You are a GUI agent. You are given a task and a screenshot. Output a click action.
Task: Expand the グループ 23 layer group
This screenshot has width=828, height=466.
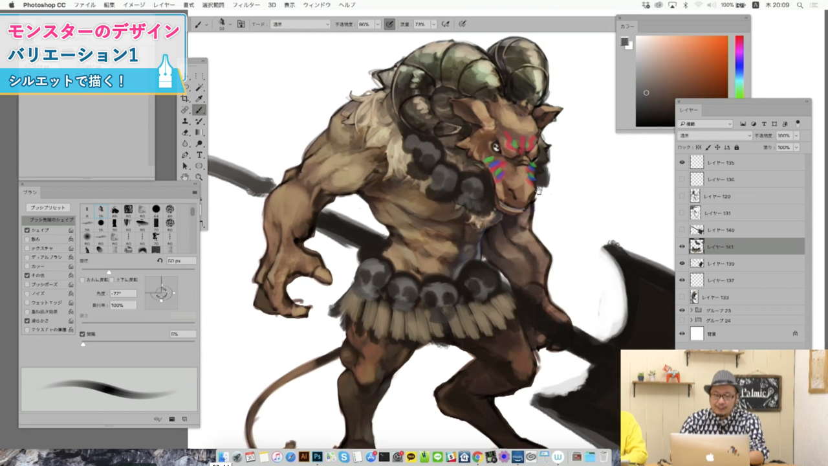pyautogui.click(x=692, y=311)
